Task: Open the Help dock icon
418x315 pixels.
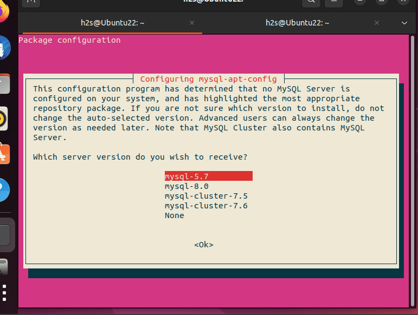Action: pos(4,190)
